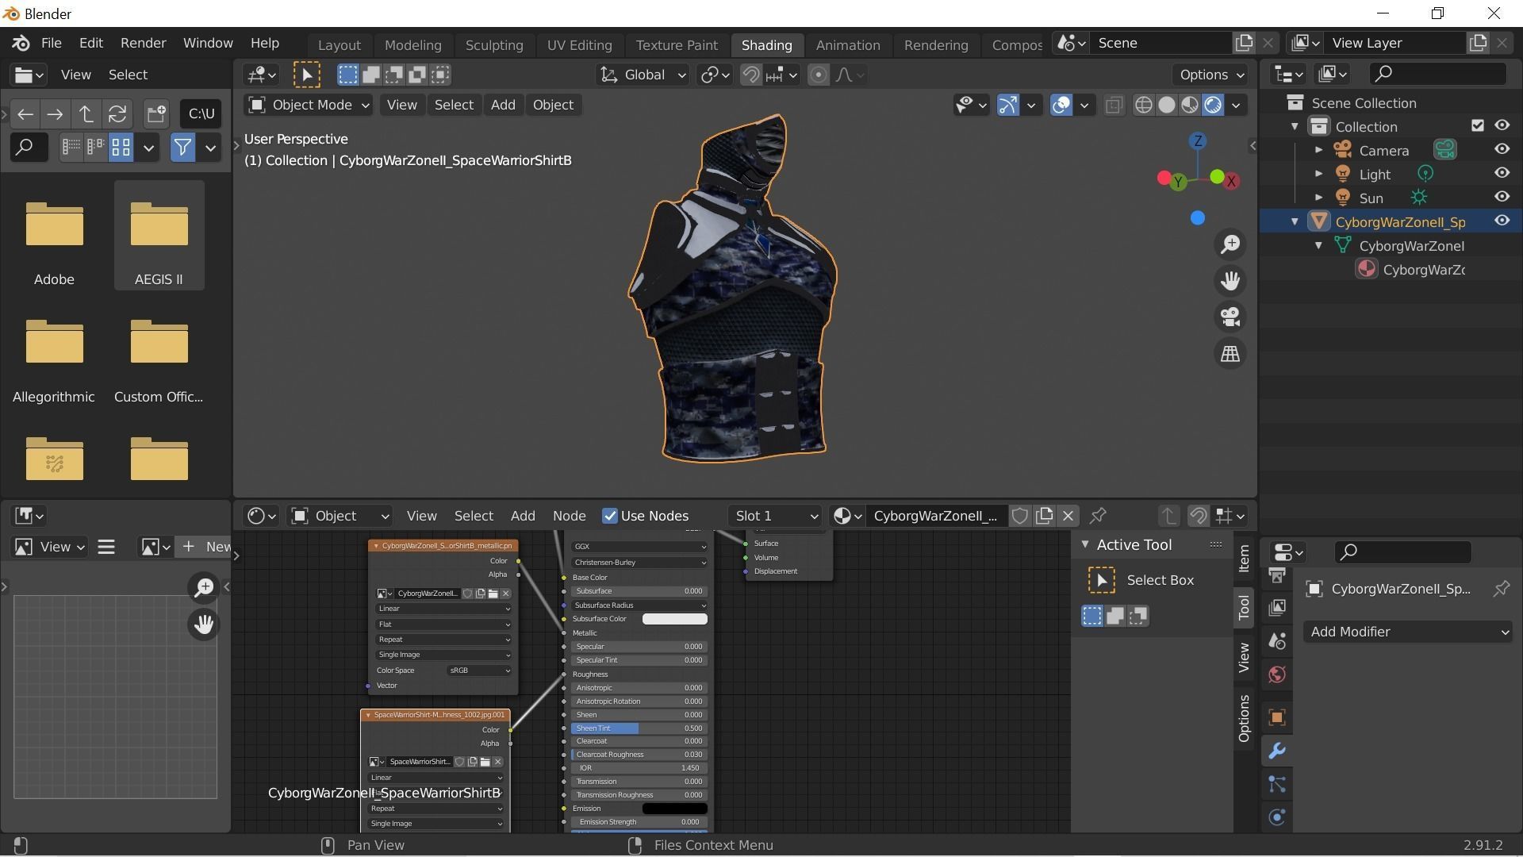The height and width of the screenshot is (857, 1523).
Task: Toggle camera view in the viewport
Action: (1230, 317)
